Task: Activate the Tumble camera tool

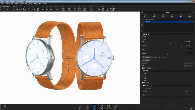Action: pyautogui.click(x=43, y=8)
